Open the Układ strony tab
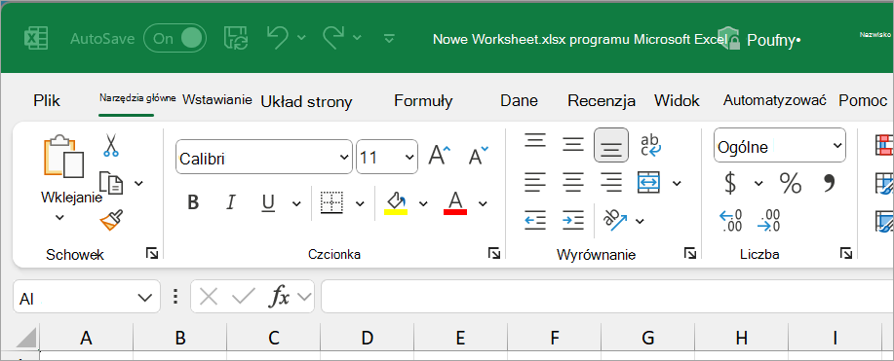Image resolution: width=894 pixels, height=361 pixels. [x=307, y=102]
